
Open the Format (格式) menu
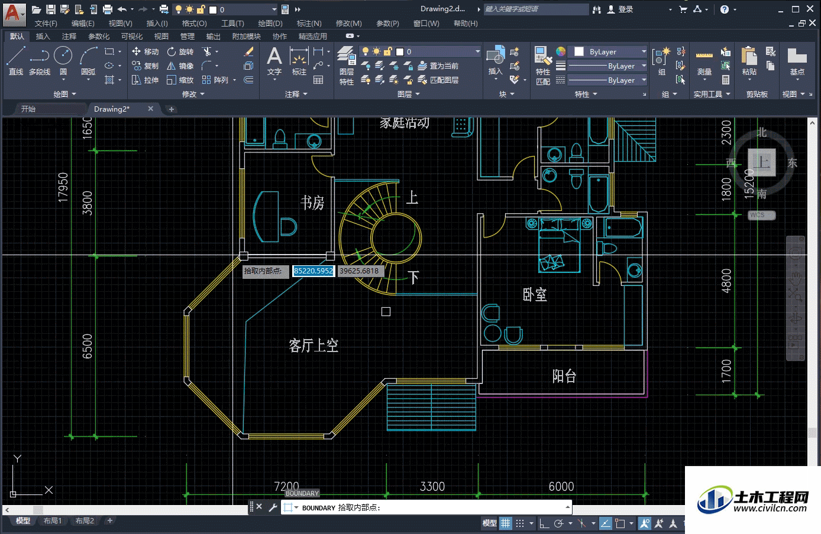point(194,23)
